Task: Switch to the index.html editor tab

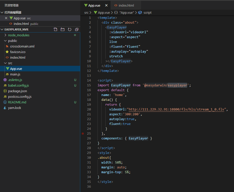Action: 126,5
